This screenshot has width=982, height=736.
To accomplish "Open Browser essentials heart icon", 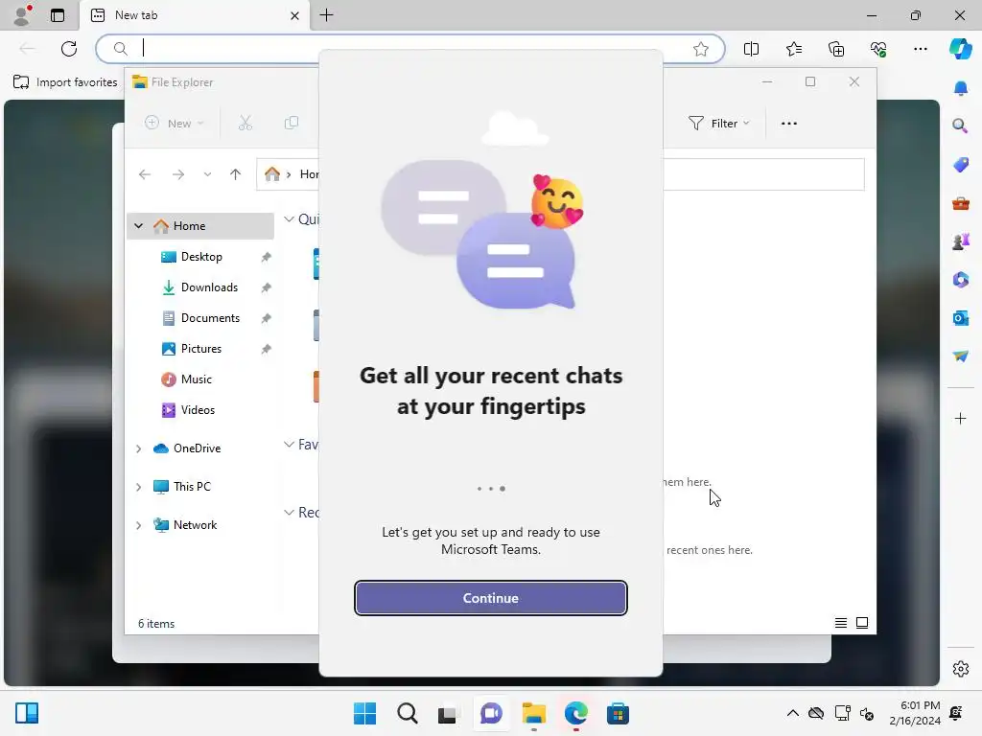I will 878,49.
